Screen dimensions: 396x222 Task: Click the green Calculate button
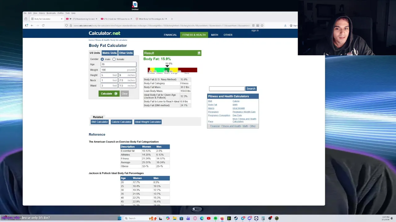tap(109, 94)
